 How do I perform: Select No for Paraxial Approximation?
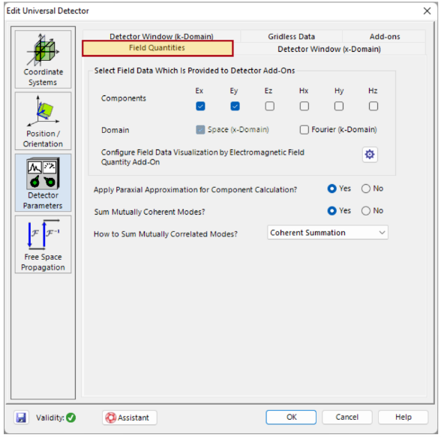(x=366, y=188)
